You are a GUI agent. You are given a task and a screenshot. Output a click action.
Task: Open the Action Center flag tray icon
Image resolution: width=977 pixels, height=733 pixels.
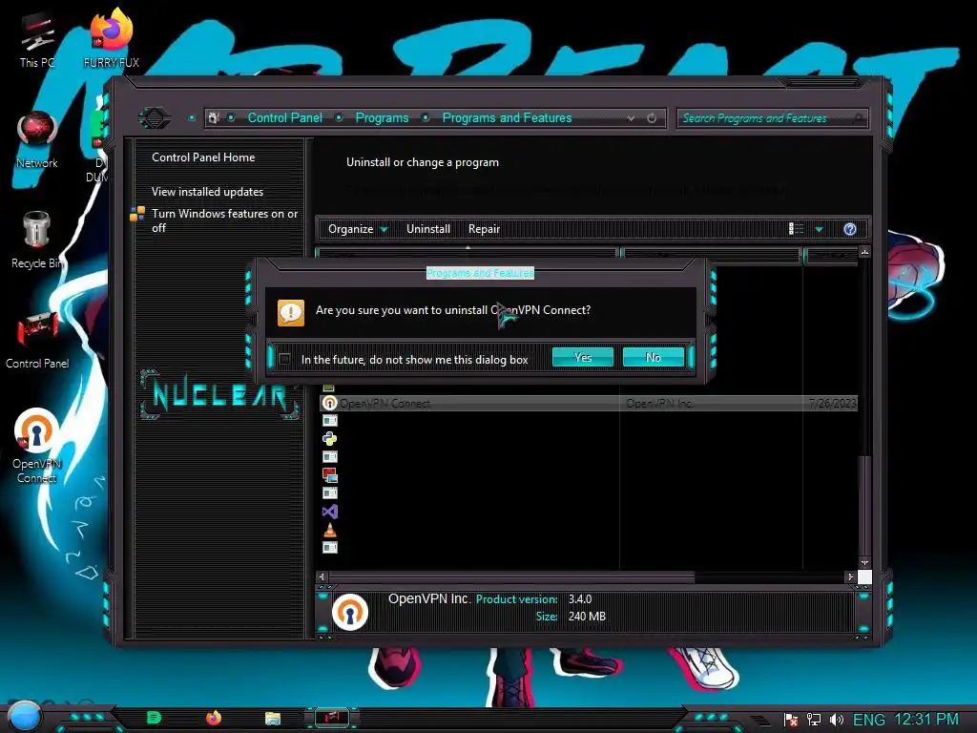(791, 720)
